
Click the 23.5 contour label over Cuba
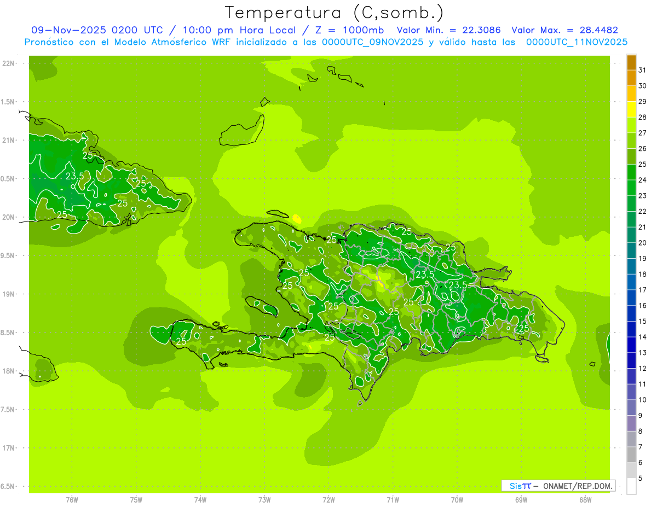[x=74, y=176]
